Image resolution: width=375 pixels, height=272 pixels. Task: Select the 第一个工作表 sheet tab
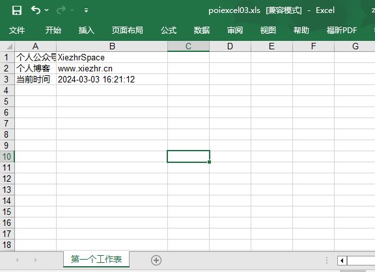[x=96, y=259]
